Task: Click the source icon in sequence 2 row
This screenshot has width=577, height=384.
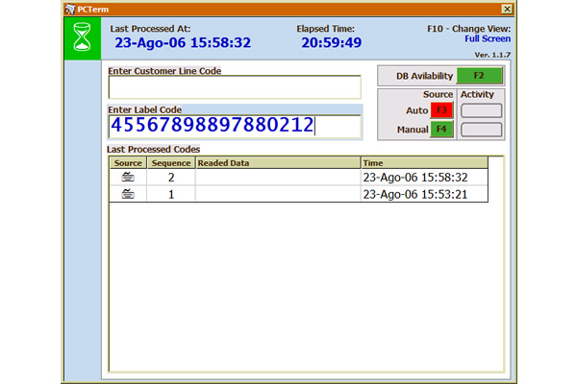Action: [128, 178]
